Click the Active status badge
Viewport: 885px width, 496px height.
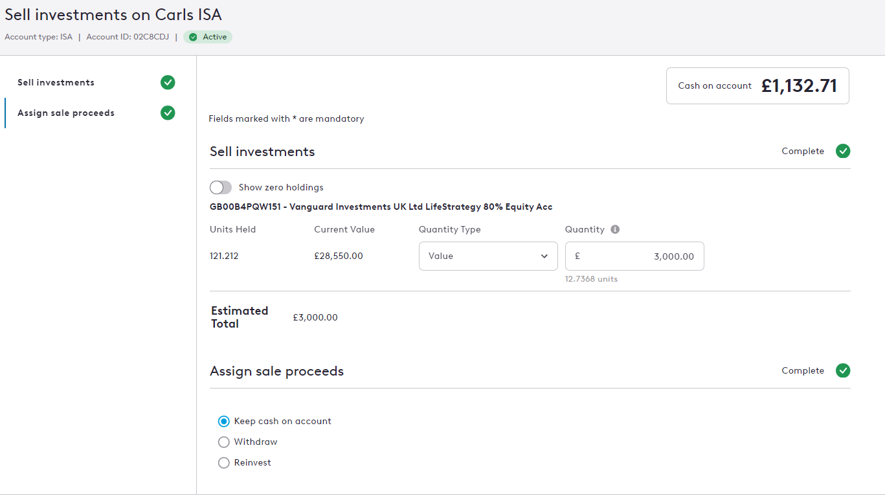coord(208,37)
